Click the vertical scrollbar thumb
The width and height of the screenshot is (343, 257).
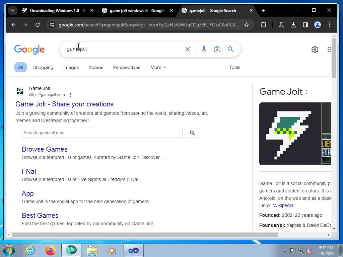(x=334, y=58)
